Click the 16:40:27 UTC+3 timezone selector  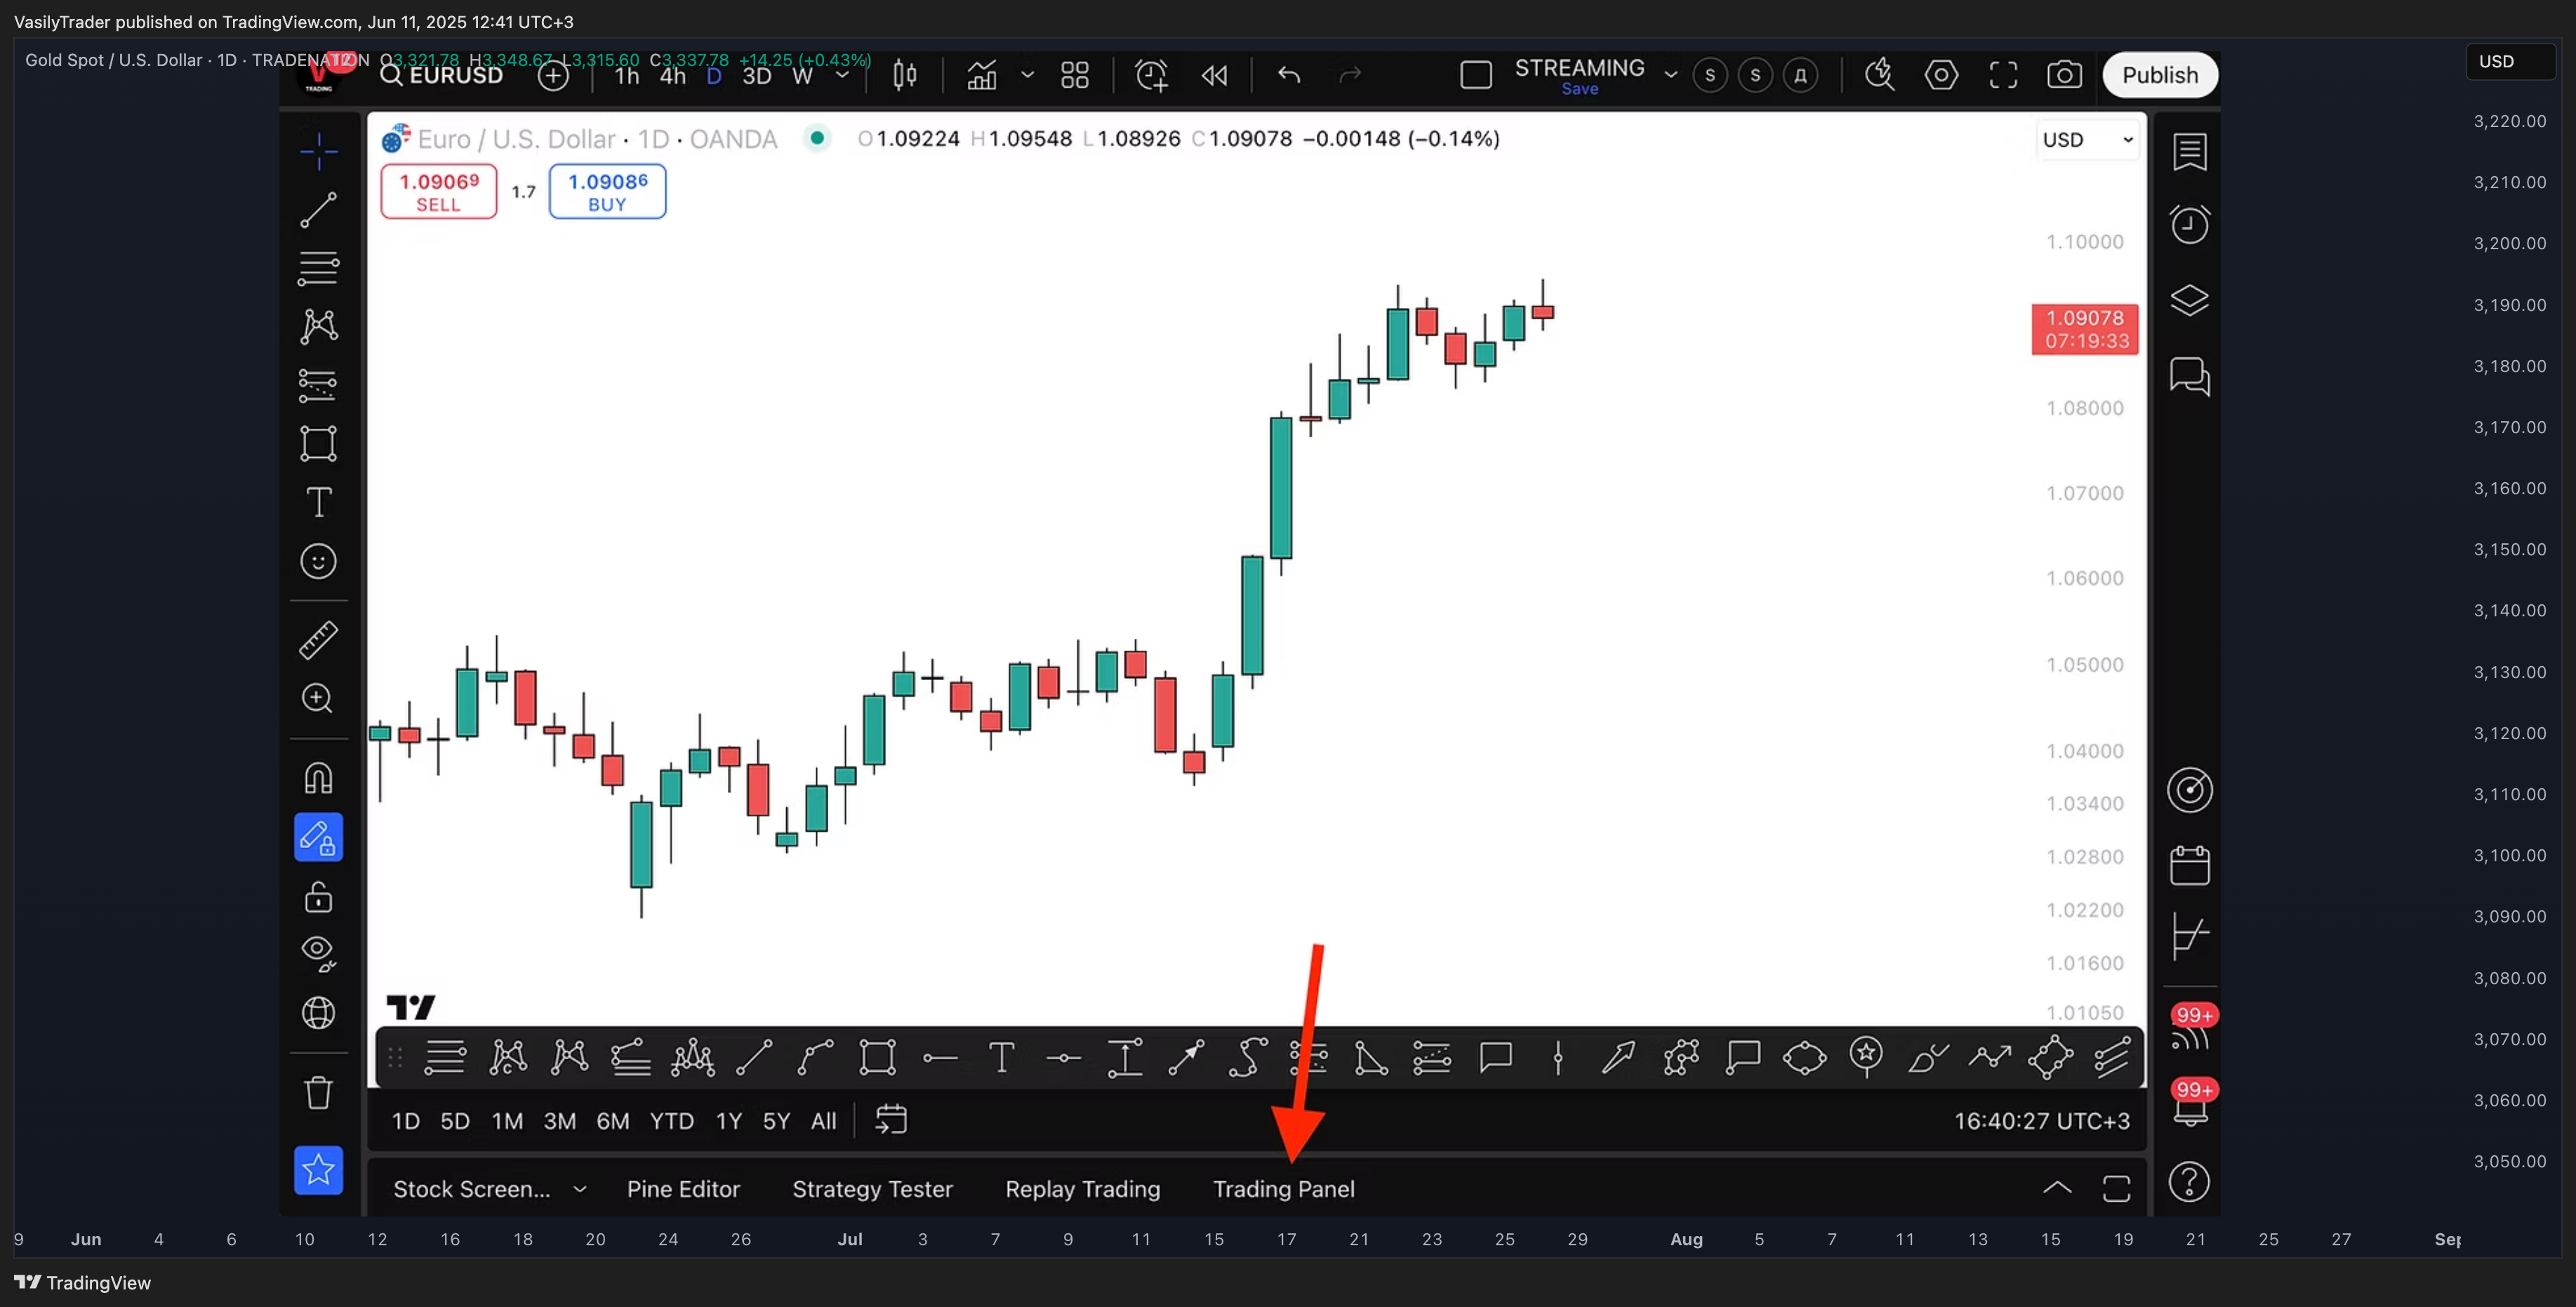2041,1121
